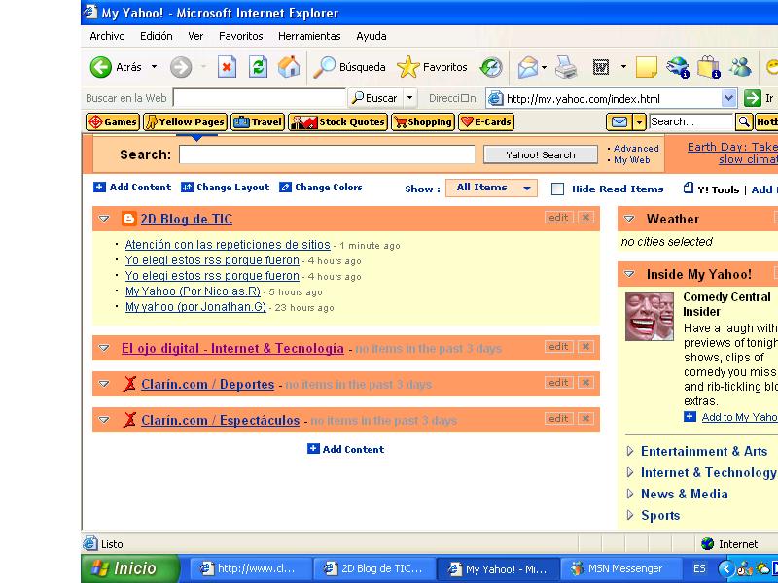The width and height of the screenshot is (778, 583).
Task: Open the Herramientas menu
Action: coord(309,36)
